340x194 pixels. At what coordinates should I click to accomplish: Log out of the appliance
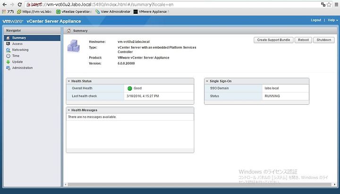[316, 20]
